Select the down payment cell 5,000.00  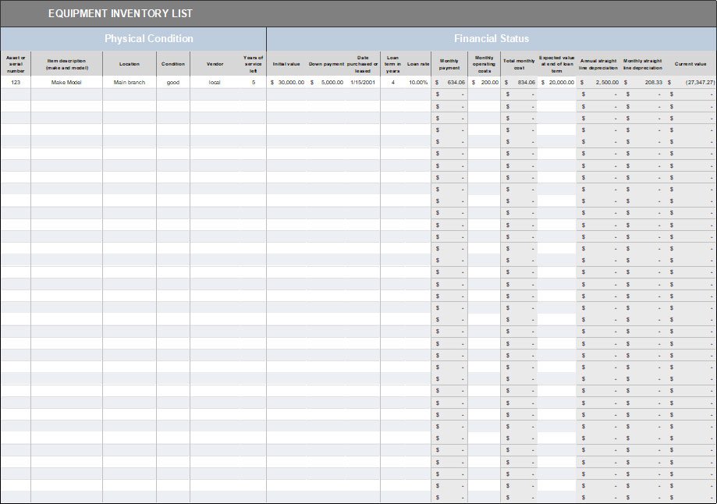pos(328,82)
